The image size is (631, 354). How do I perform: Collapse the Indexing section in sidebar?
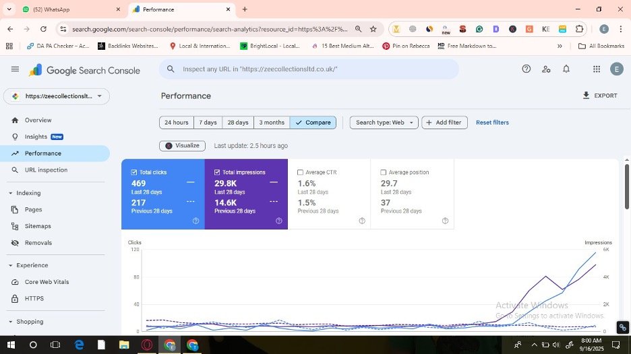[x=11, y=193]
